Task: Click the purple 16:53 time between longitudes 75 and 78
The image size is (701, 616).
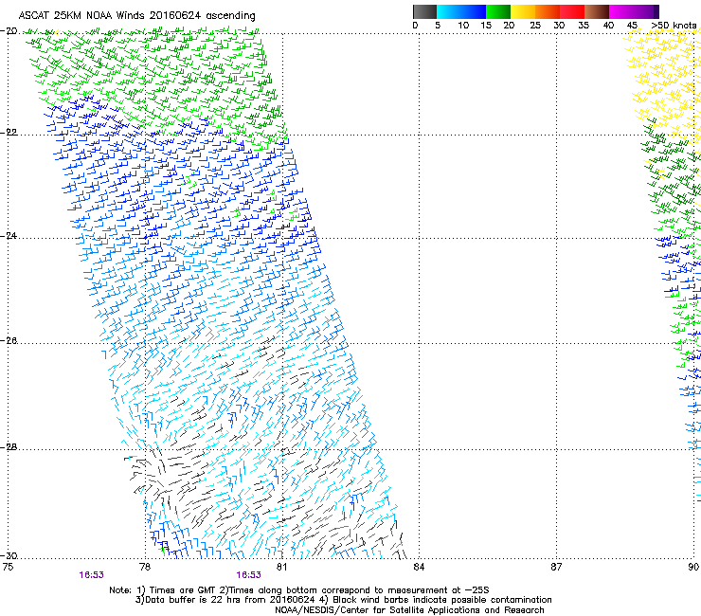Action: click(92, 575)
